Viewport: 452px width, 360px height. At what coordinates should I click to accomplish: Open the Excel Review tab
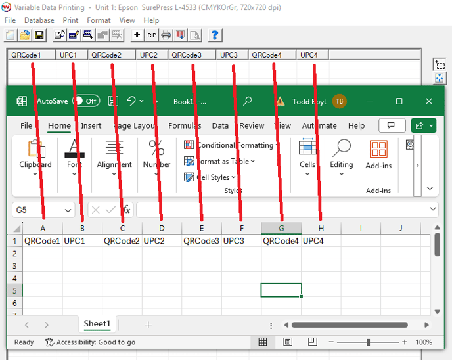coord(252,126)
